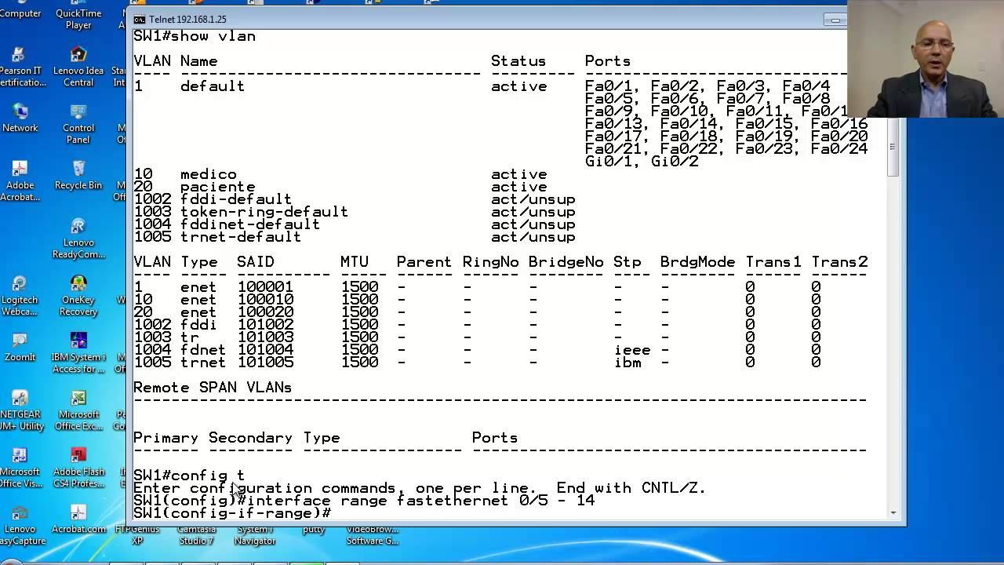
Task: Click the 'paciente' VLAN 20 name
Action: tap(218, 187)
